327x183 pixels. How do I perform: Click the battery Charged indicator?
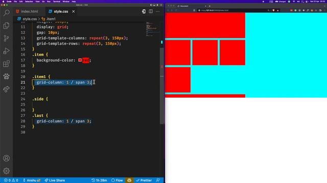pos(281,2)
